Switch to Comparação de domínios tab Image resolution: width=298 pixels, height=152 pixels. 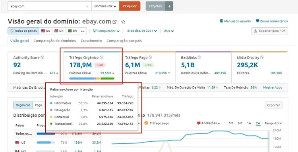click(x=55, y=41)
